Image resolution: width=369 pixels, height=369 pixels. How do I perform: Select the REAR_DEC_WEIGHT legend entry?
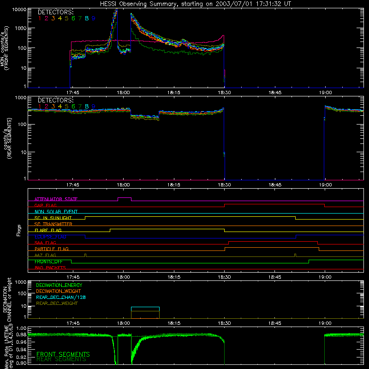point(57,304)
